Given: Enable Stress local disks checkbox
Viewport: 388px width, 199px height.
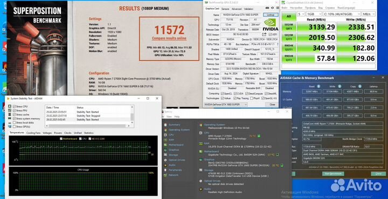Looking at the screenshot, I should point(14,123).
